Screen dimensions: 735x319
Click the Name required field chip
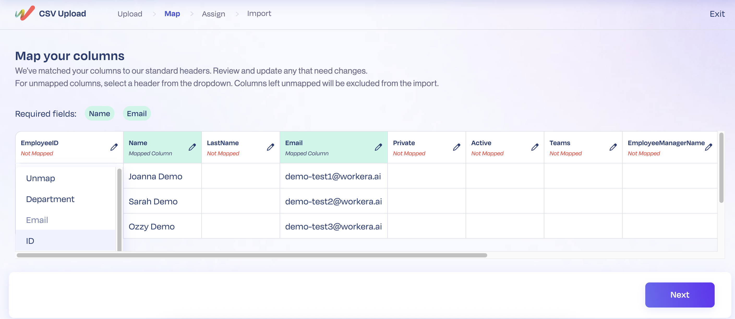click(x=99, y=113)
